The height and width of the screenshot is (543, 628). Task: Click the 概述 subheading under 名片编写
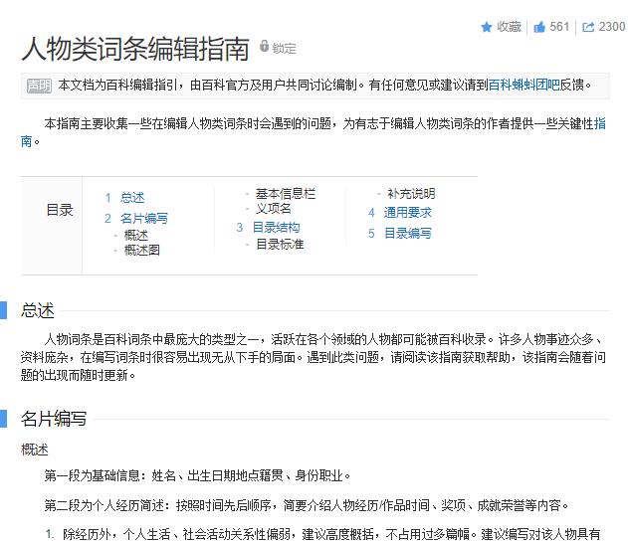35,451
